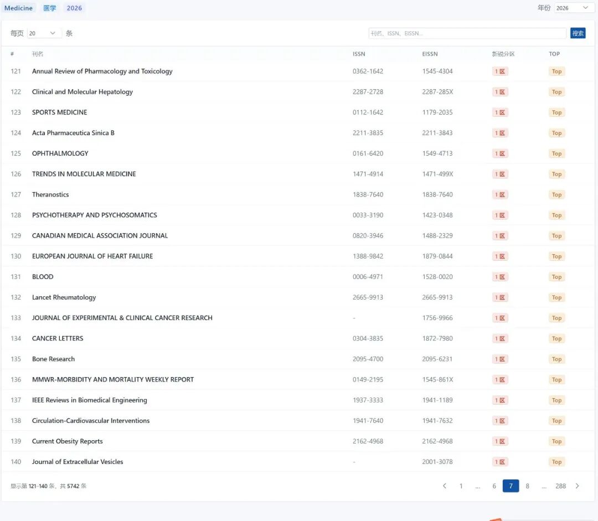Click the next page arrow icon

tap(577, 486)
